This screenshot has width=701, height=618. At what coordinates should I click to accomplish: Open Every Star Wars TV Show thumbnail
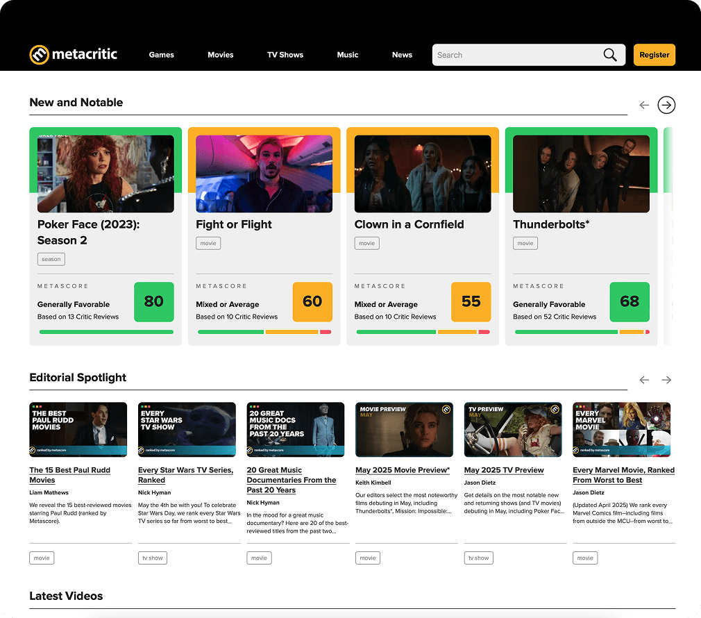[x=187, y=429]
